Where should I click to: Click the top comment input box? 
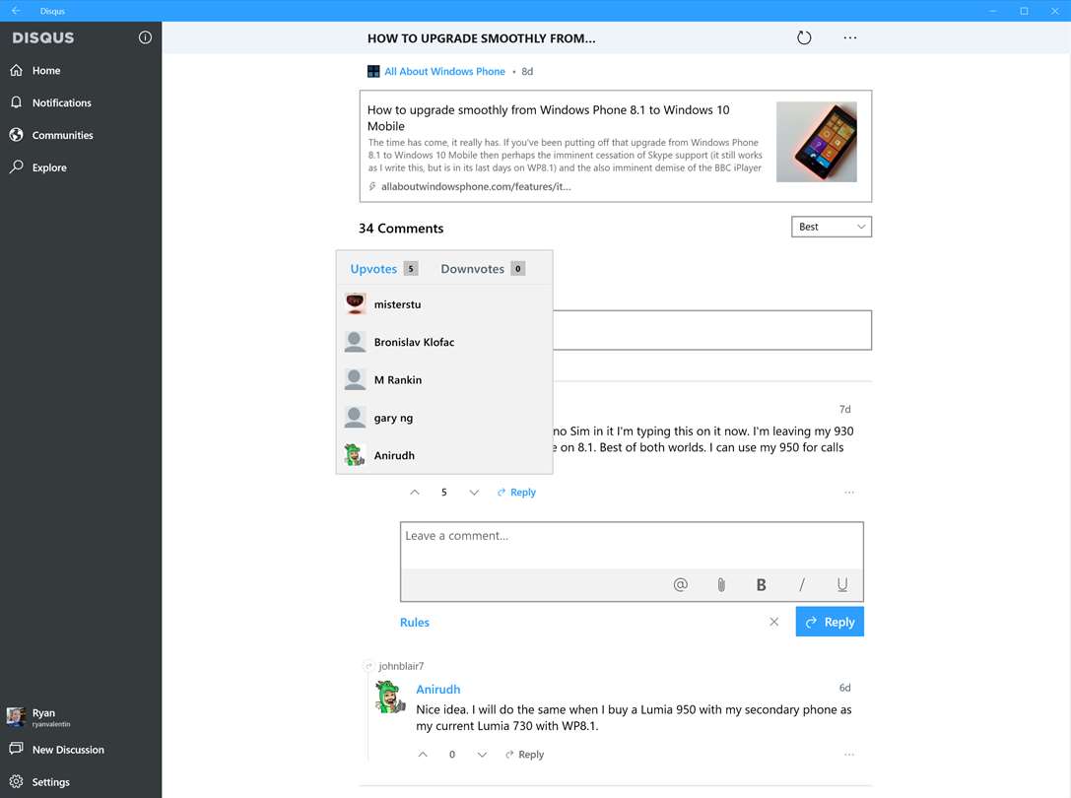click(x=711, y=330)
